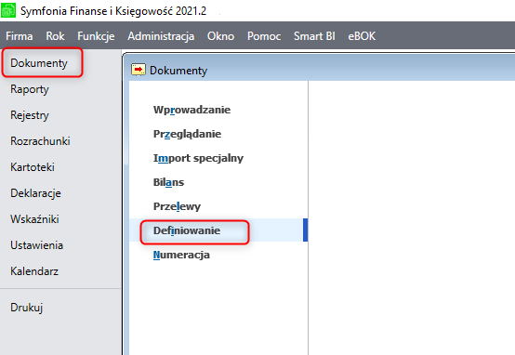Open the Okno menu

click(220, 36)
